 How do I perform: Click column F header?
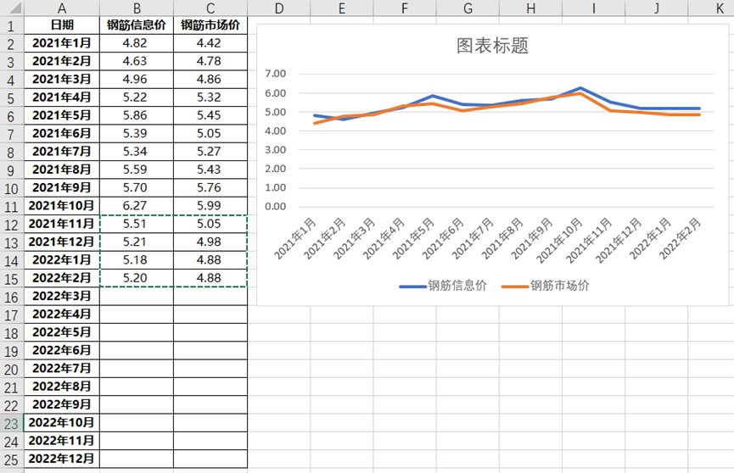click(405, 8)
